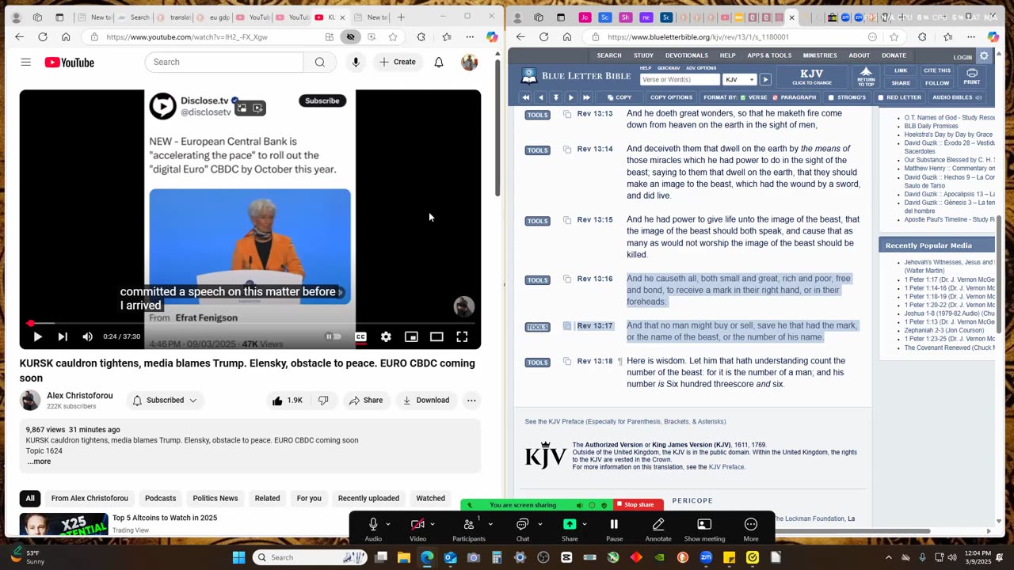Select the Recently uploaded filter chip
Image resolution: width=1014 pixels, height=570 pixels.
click(368, 498)
